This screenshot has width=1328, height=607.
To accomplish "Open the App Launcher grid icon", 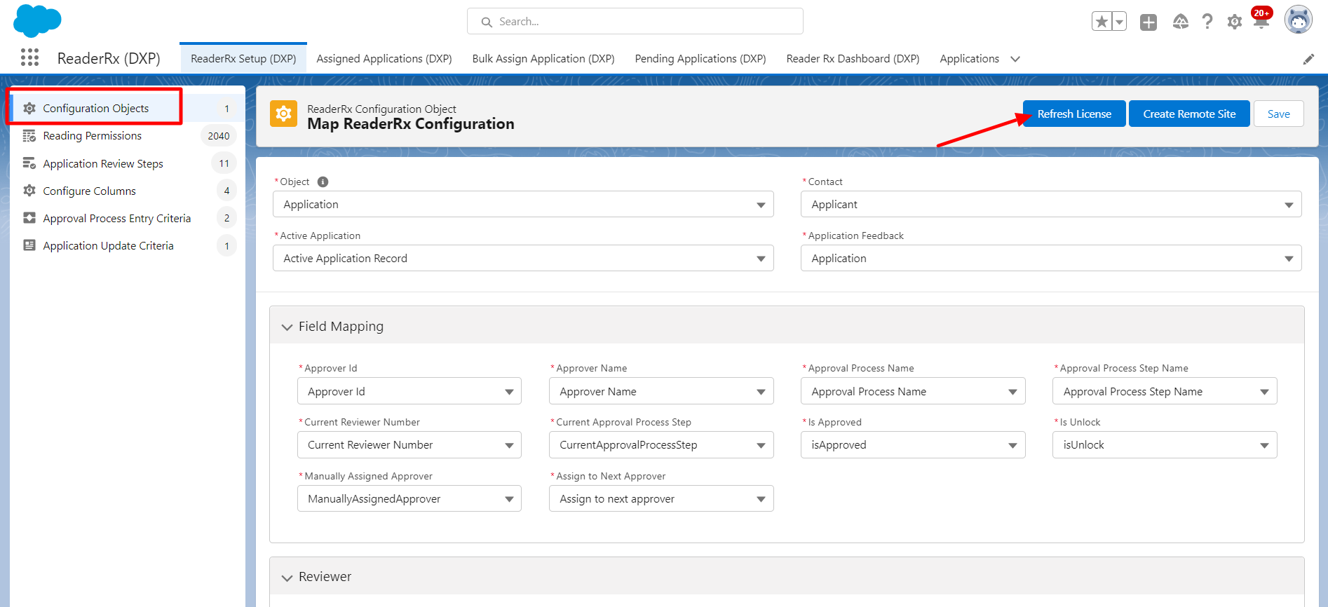I will tap(29, 57).
